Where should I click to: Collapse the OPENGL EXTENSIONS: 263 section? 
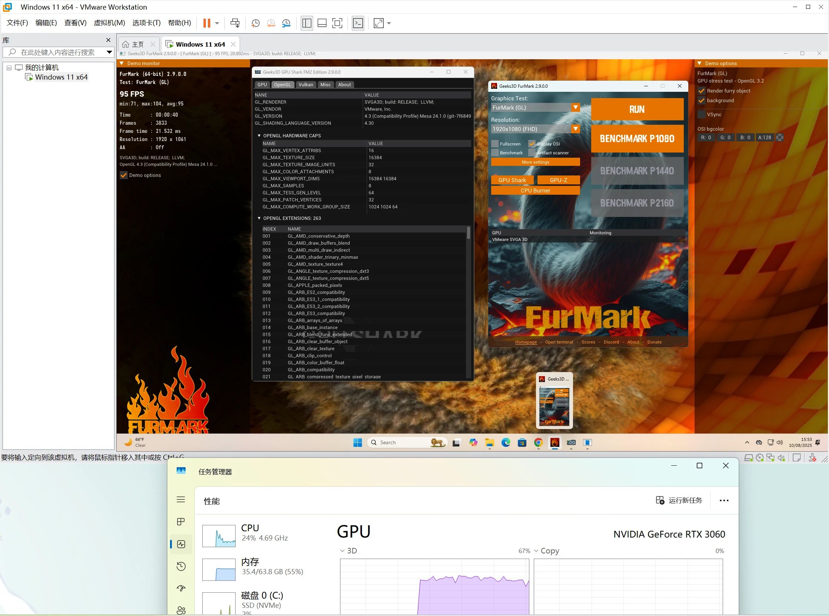pyautogui.click(x=259, y=218)
